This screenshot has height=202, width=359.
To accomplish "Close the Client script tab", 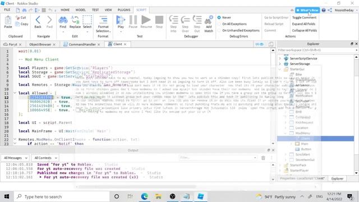I will coord(125,44).
